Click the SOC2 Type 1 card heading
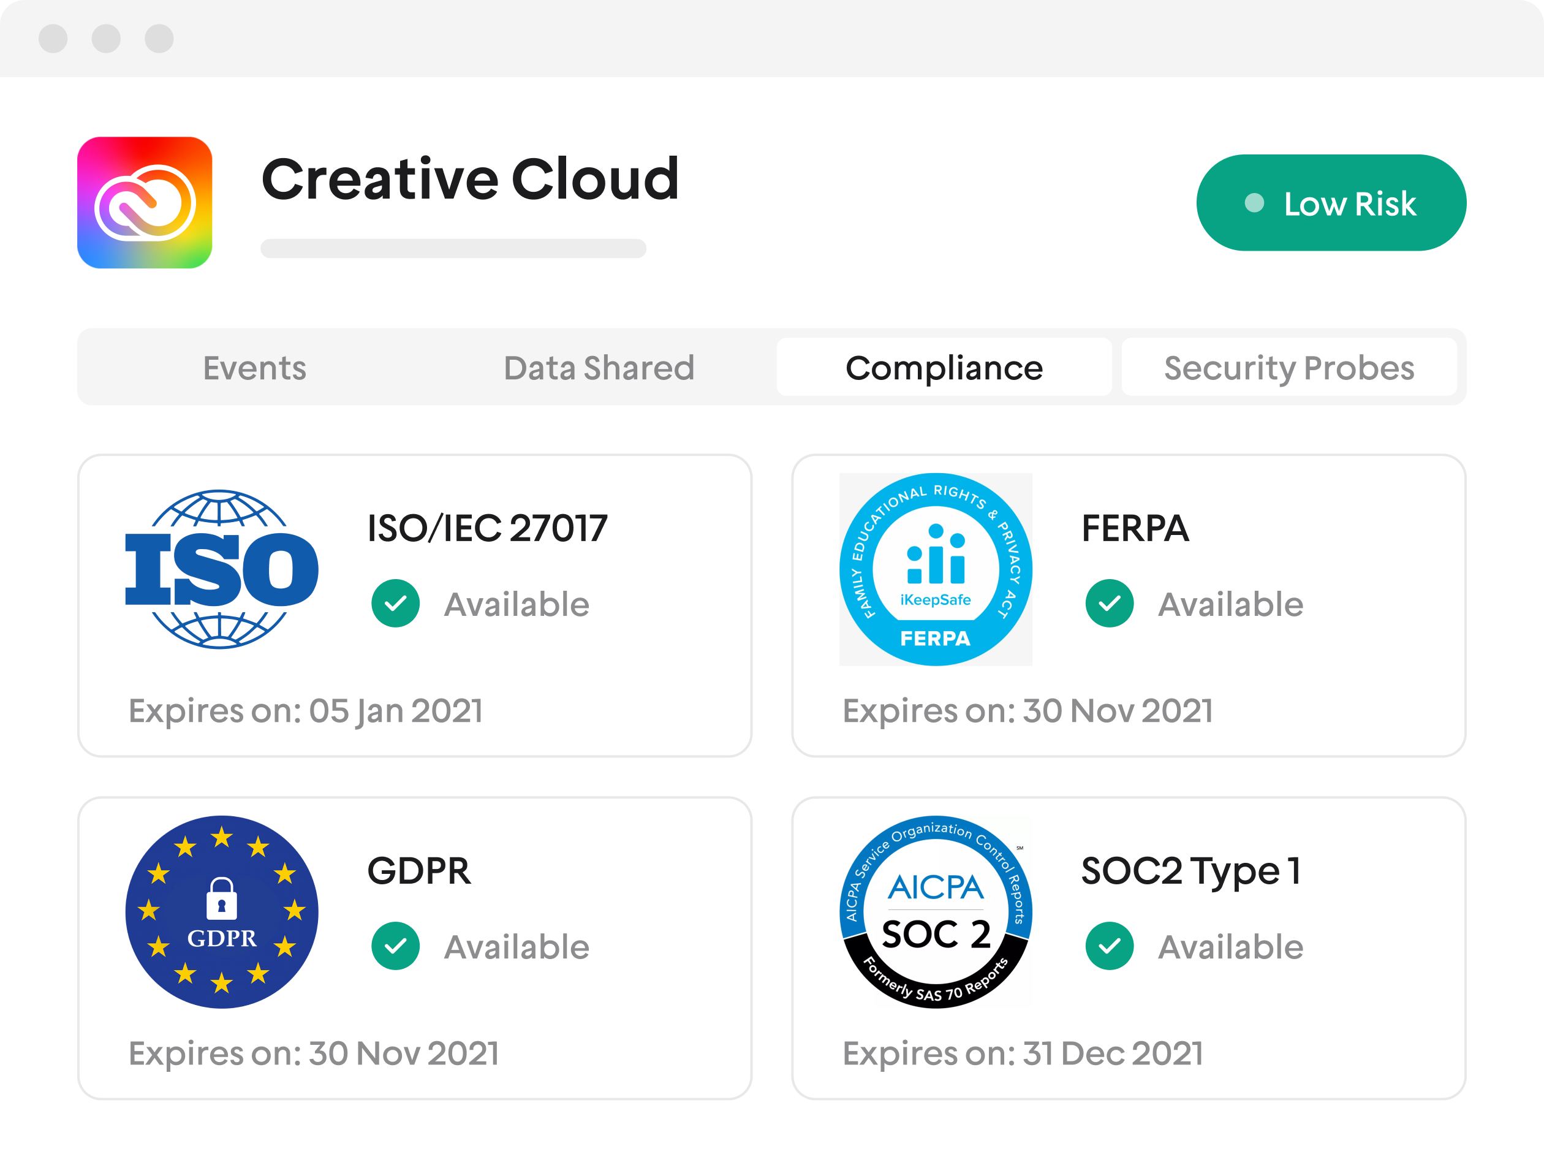This screenshot has height=1157, width=1544. coord(1191,871)
